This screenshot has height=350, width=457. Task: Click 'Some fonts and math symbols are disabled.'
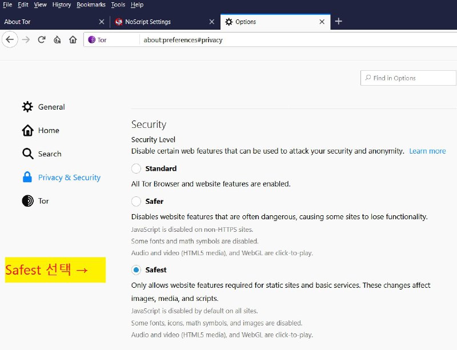pyautogui.click(x=195, y=242)
